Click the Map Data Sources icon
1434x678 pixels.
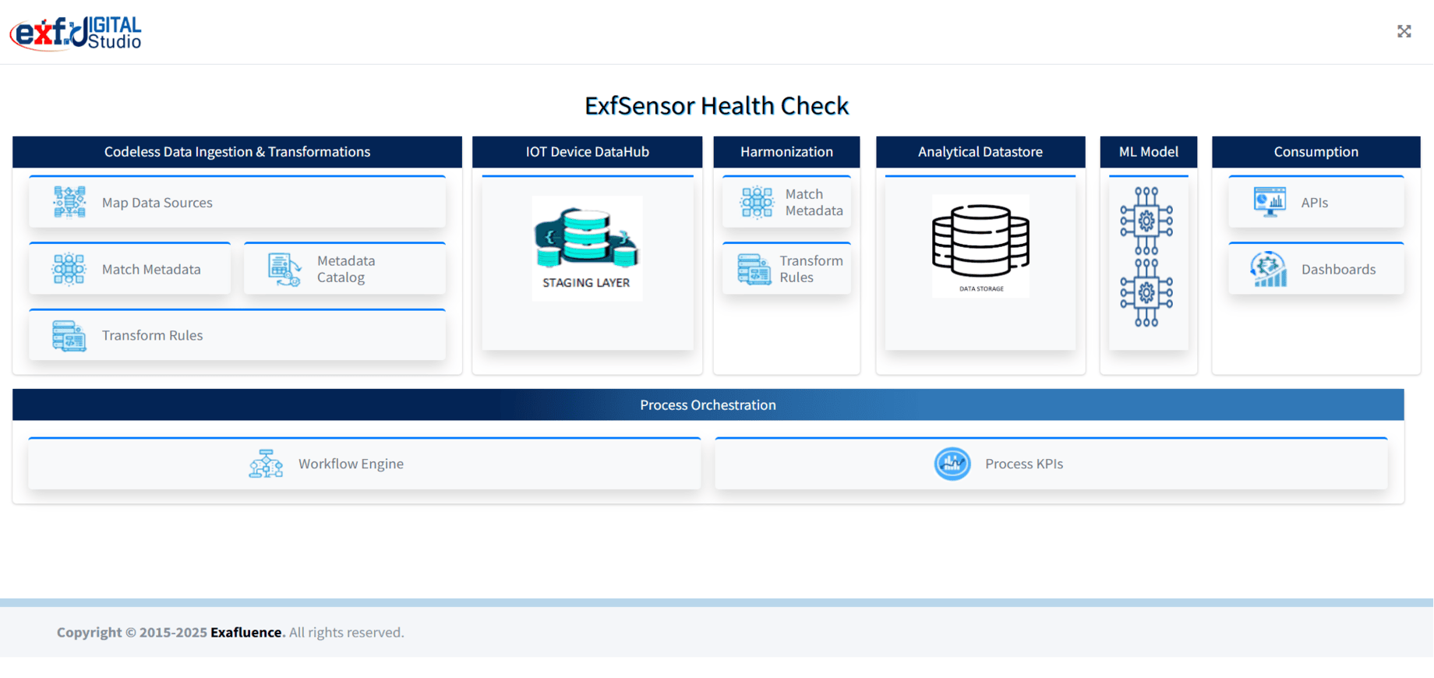(69, 203)
